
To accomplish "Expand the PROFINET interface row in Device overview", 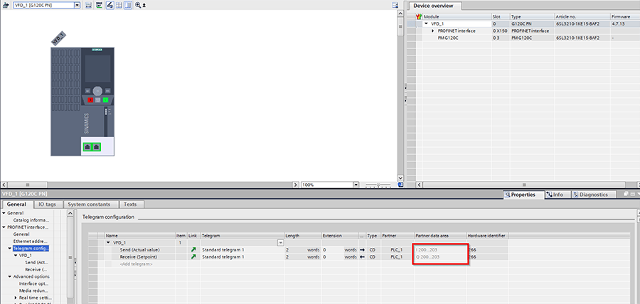I will (x=433, y=31).
